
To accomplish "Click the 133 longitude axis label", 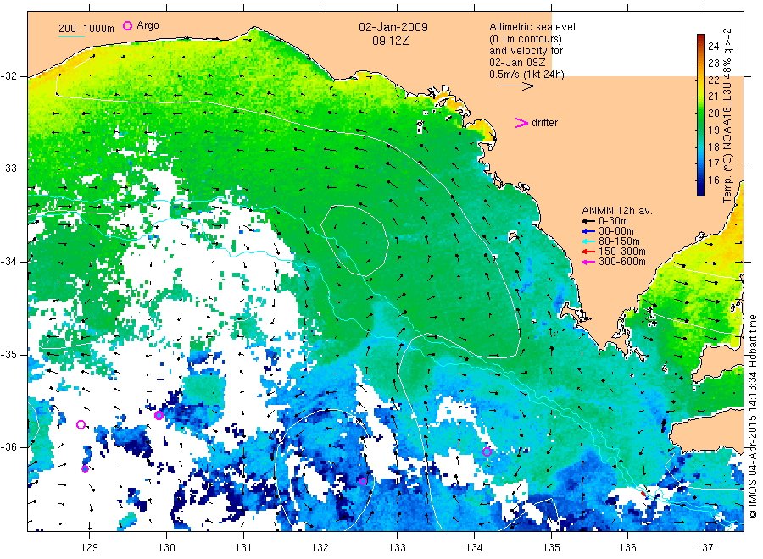I will [397, 548].
